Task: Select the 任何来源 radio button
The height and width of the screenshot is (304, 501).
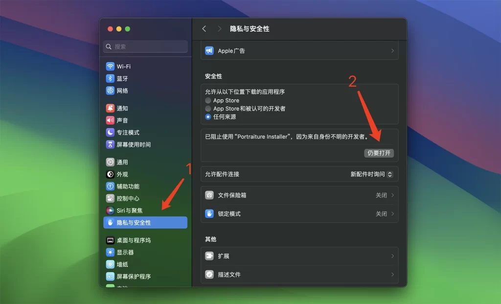Action: point(209,117)
